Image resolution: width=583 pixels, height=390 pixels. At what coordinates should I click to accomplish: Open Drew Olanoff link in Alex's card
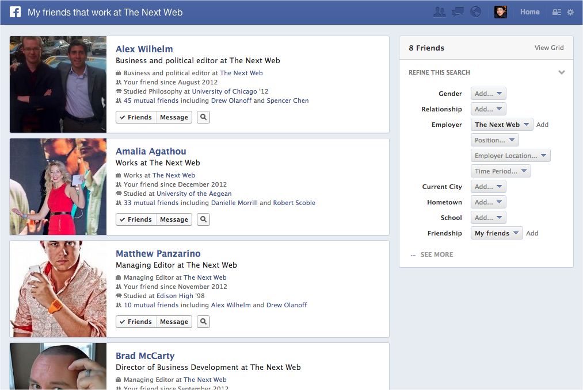point(231,101)
